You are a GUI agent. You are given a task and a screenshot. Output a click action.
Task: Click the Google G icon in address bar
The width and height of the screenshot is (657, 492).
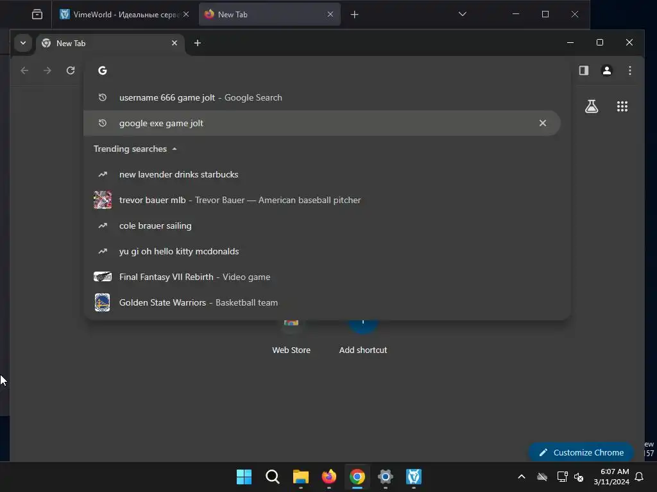102,70
